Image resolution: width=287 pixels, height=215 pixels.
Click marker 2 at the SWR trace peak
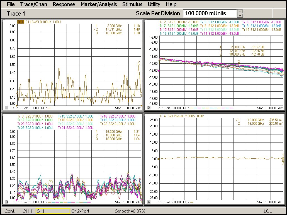139,63
